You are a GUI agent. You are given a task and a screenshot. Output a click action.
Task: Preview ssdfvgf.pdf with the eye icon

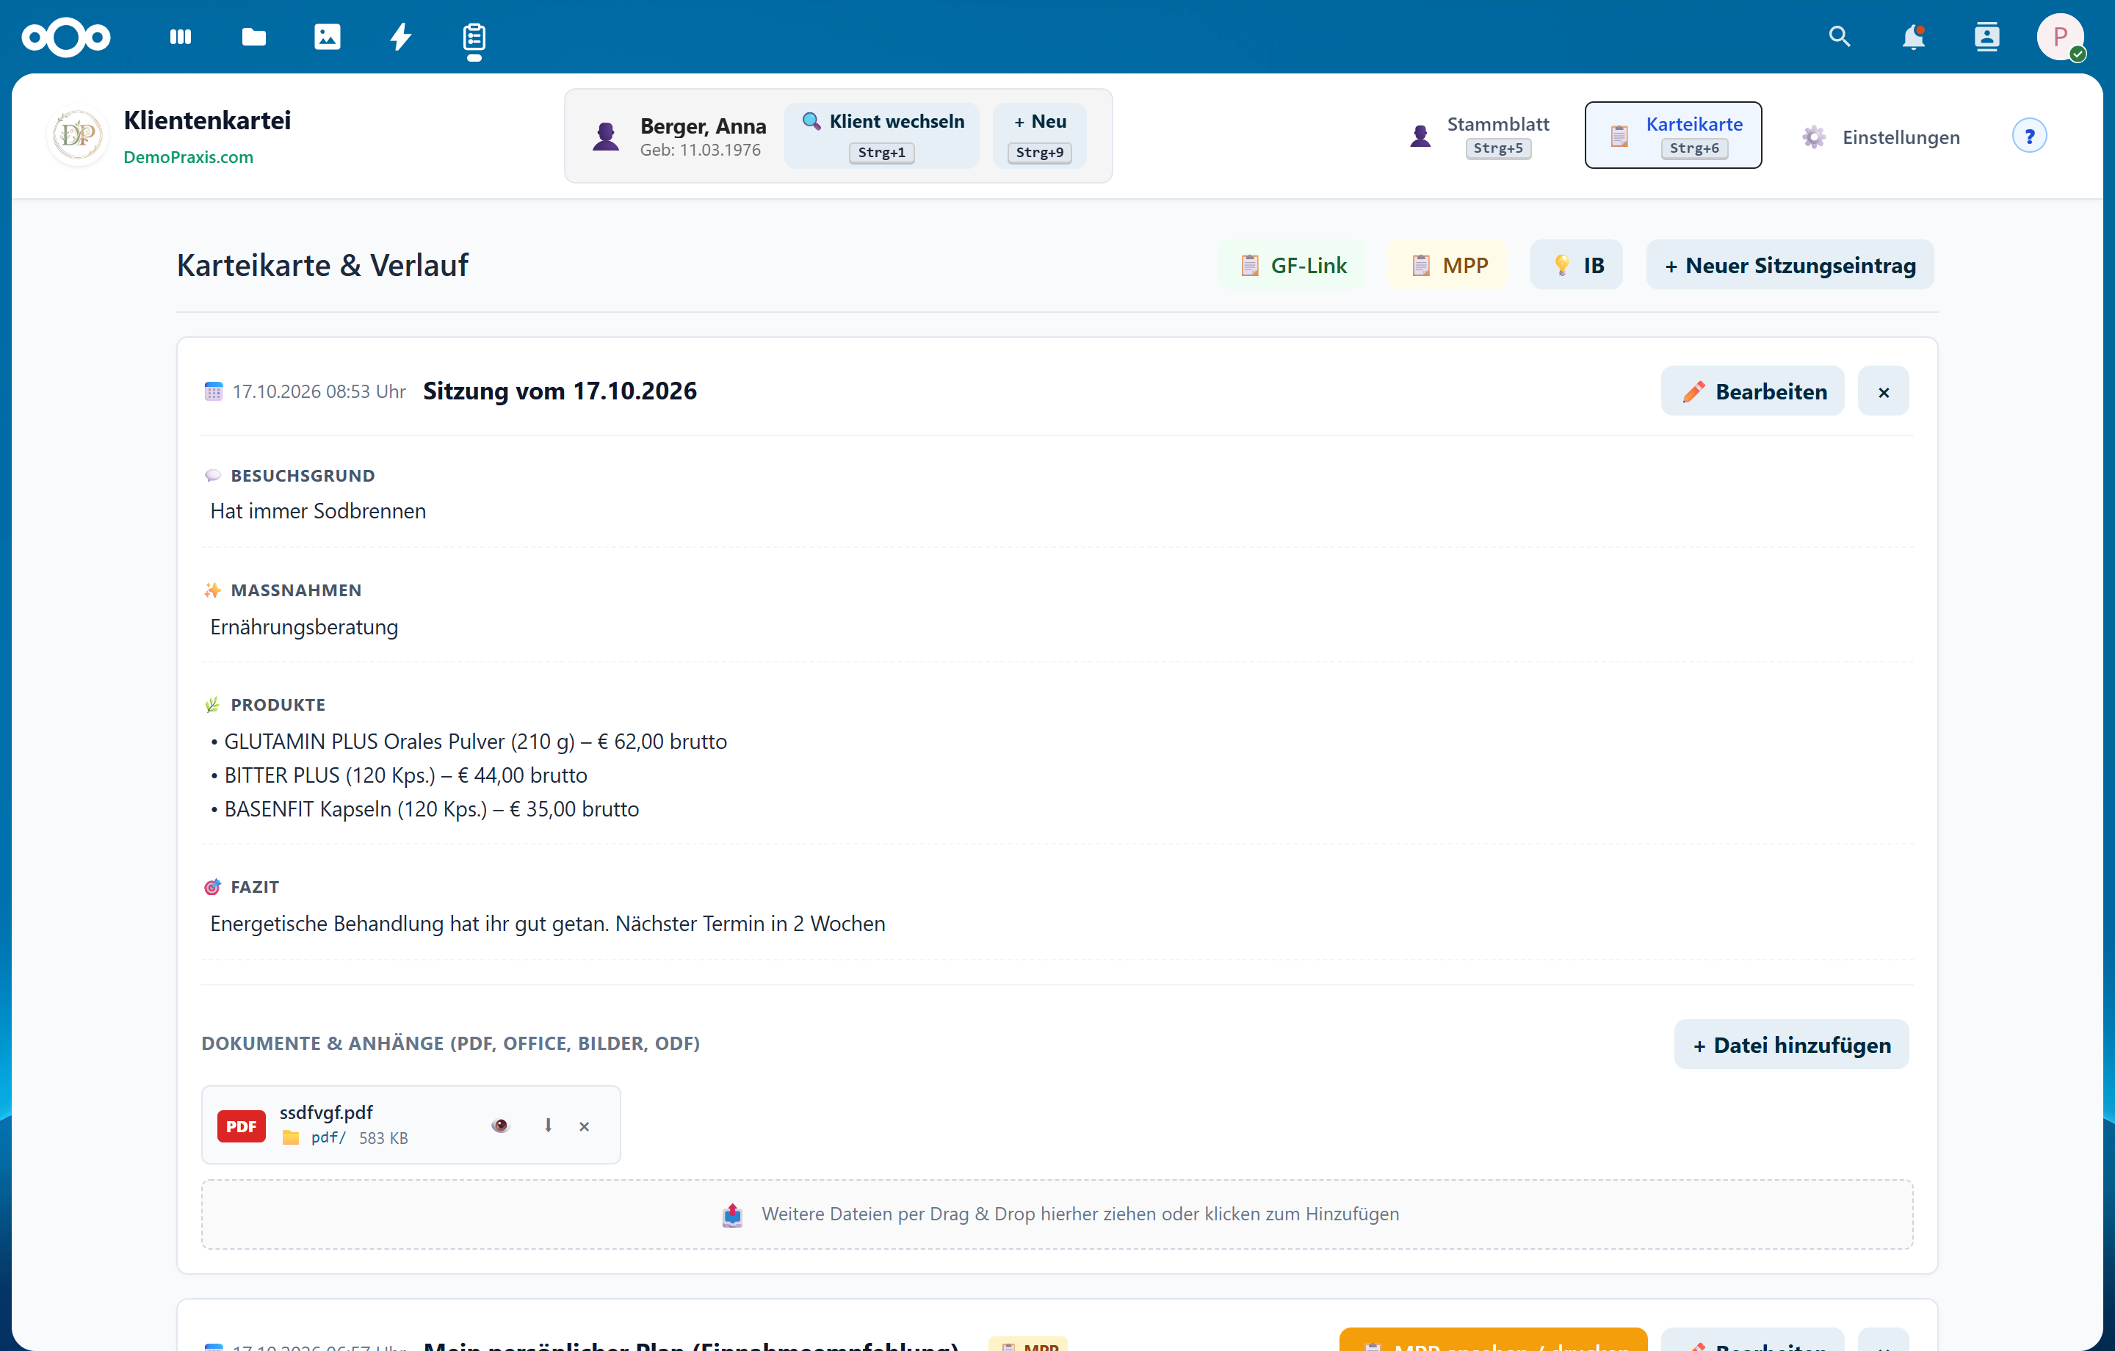(500, 1126)
